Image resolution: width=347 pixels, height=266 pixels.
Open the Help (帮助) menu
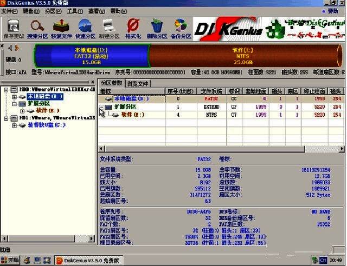point(118,11)
